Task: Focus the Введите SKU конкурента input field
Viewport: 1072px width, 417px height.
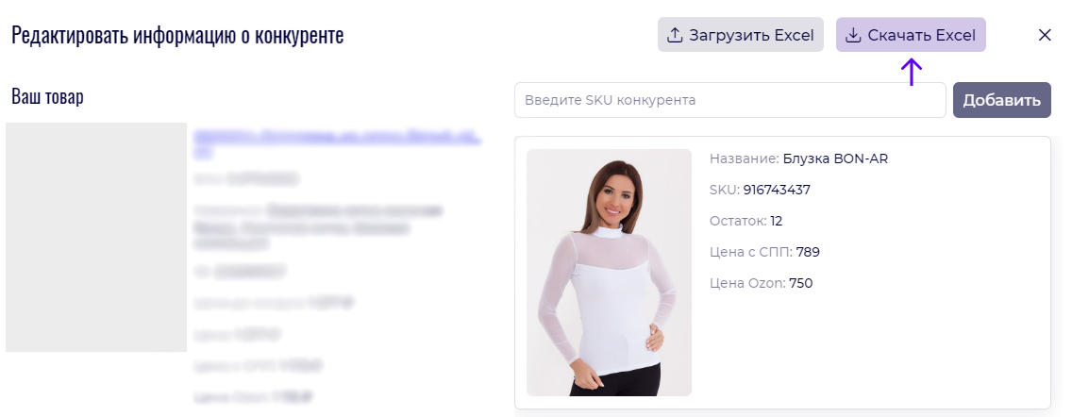Action: pyautogui.click(x=730, y=100)
